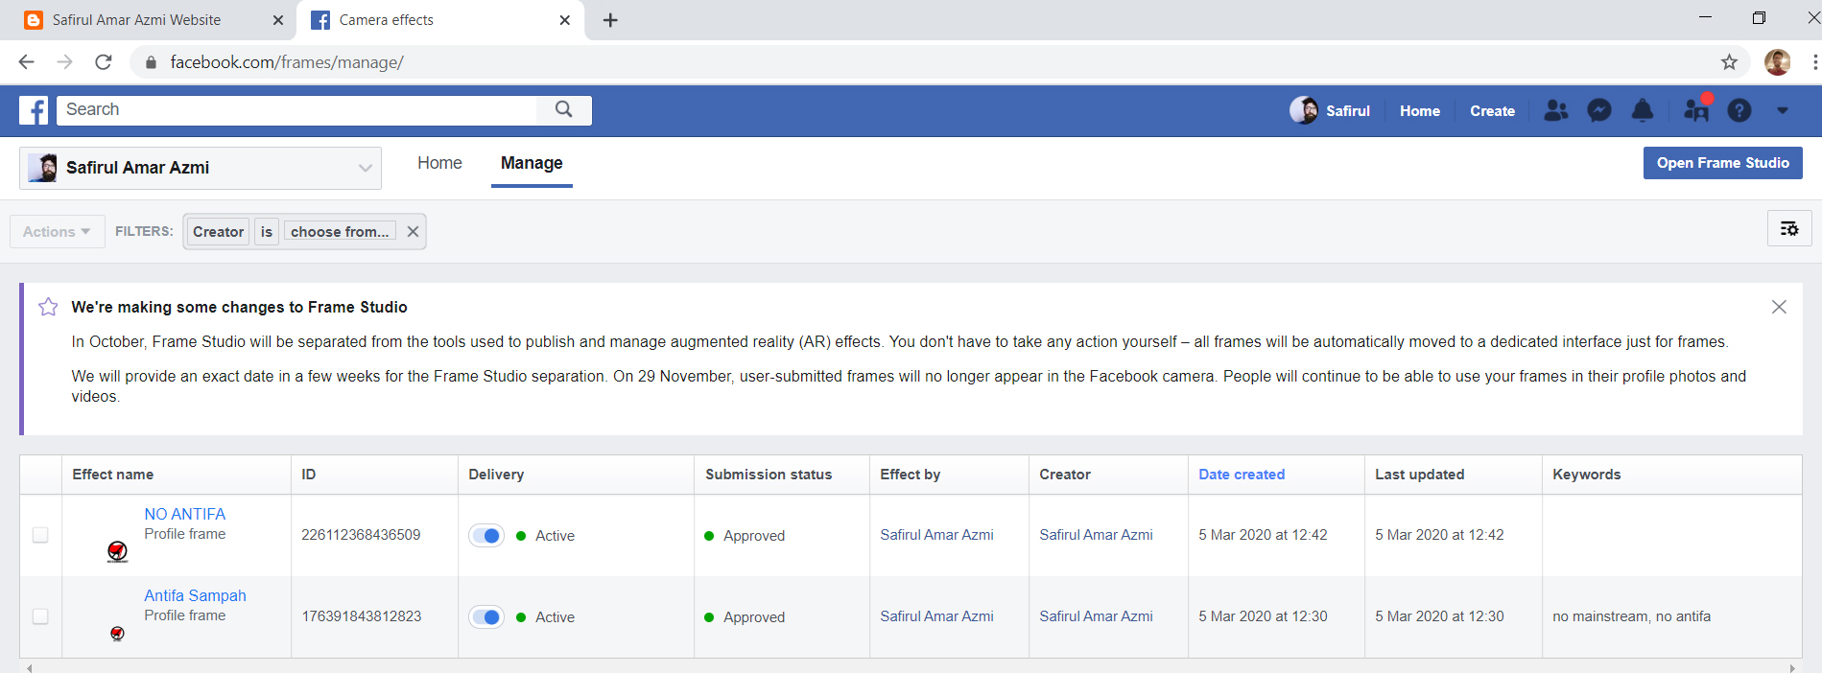Close the Camera effects tab
The height and width of the screenshot is (673, 1822).
coord(564,20)
